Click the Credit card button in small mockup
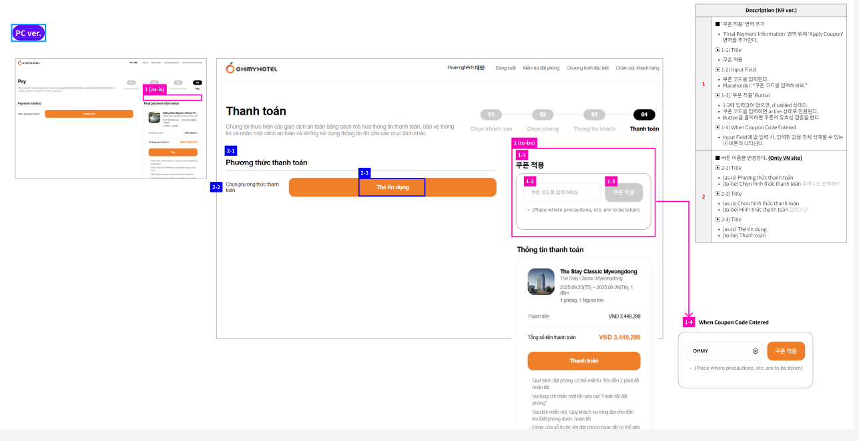859x441 pixels. coord(89,114)
